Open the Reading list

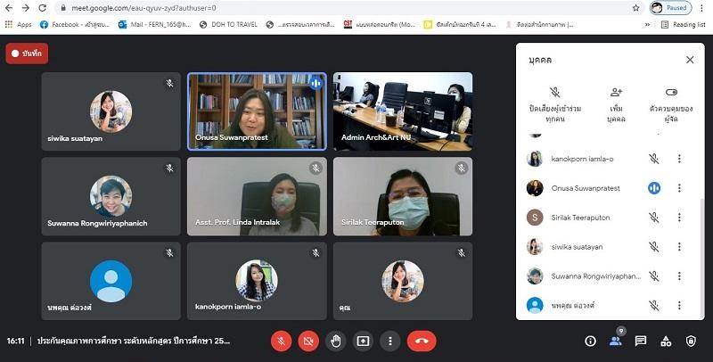[684, 25]
